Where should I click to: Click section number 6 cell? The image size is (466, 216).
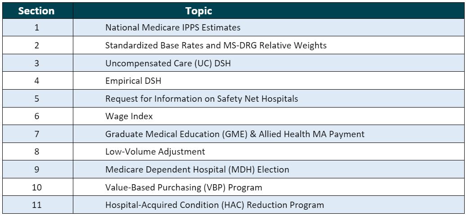36,117
